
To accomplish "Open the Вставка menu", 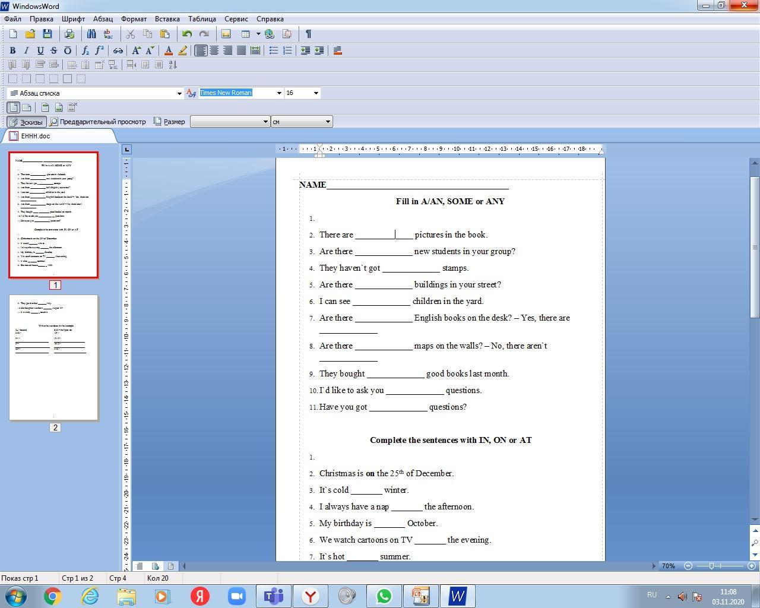I will coord(167,19).
